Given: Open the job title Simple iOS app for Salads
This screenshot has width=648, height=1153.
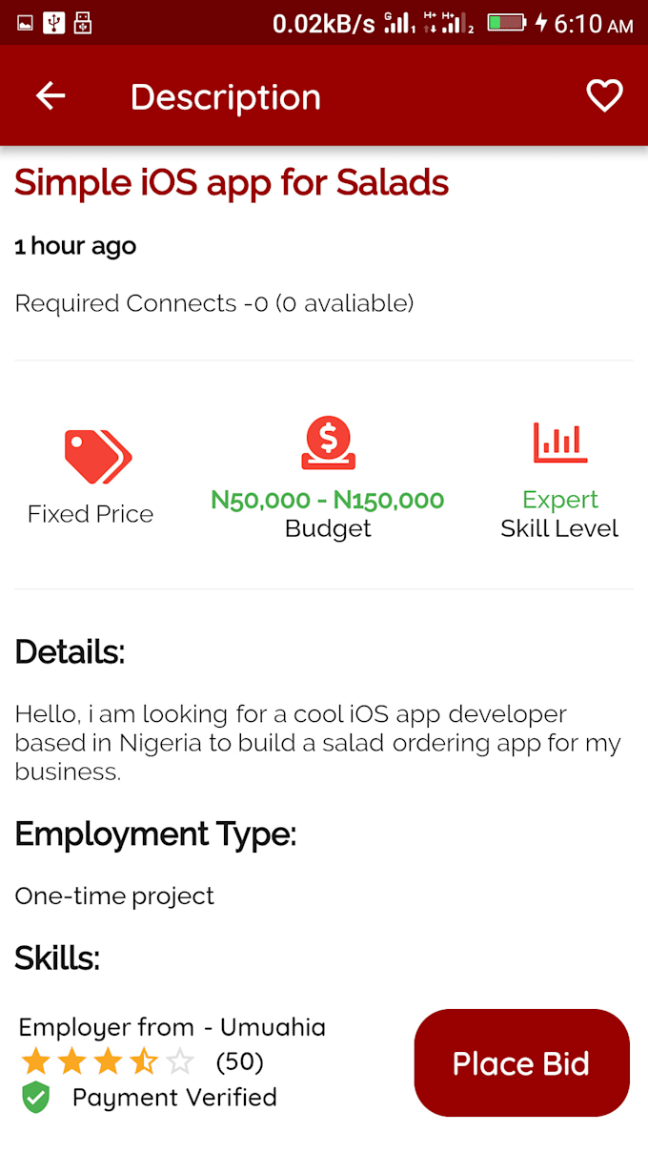Looking at the screenshot, I should coord(230,182).
